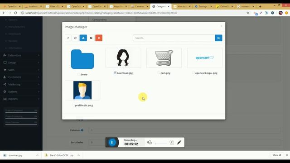Image resolution: width=290 pixels, height=163 pixels.
Task: Check the cart.png checkbox
Action: click(x=159, y=73)
